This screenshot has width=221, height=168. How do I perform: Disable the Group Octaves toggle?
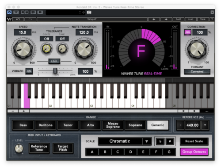pos(194,152)
